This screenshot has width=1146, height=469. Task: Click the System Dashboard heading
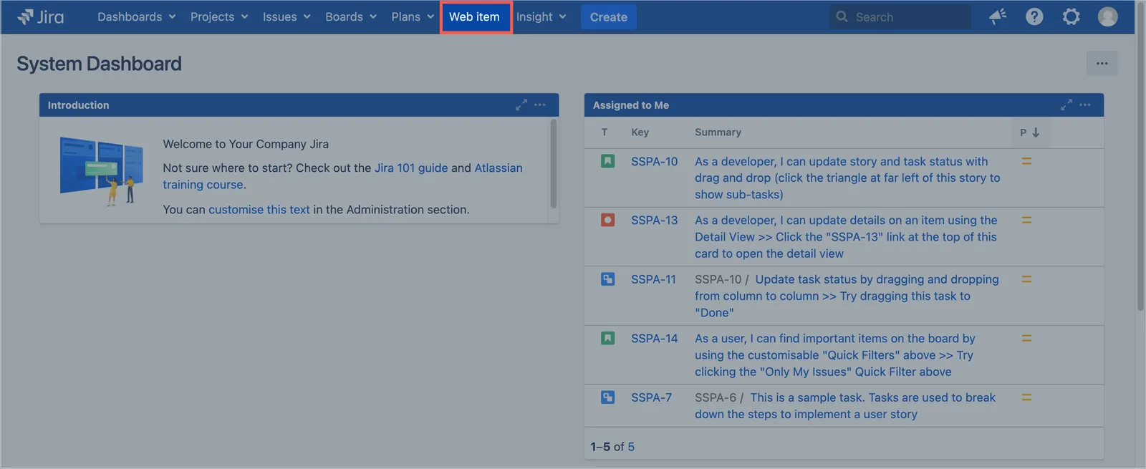(x=99, y=64)
